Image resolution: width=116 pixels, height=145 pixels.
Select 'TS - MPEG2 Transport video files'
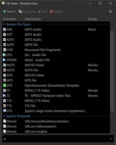[48, 96]
